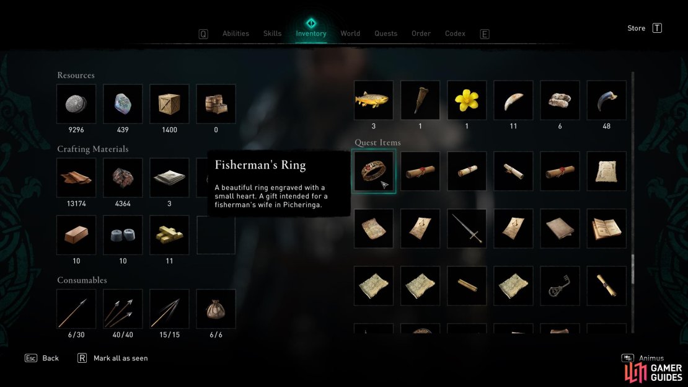Viewport: 688px width, 387px height.
Task: Click the blue curved claw item
Action: coord(606,100)
